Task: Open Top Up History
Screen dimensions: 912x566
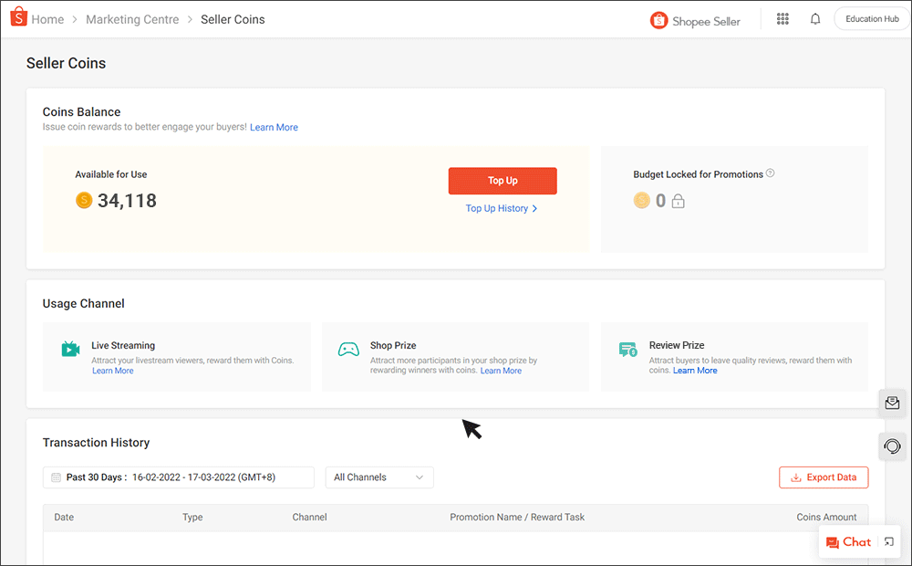Action: click(x=502, y=208)
